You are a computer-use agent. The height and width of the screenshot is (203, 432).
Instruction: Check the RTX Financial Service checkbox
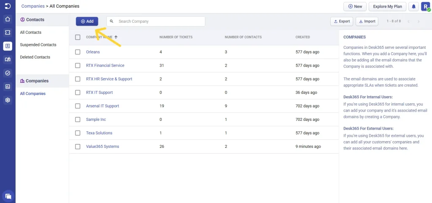pyautogui.click(x=78, y=65)
